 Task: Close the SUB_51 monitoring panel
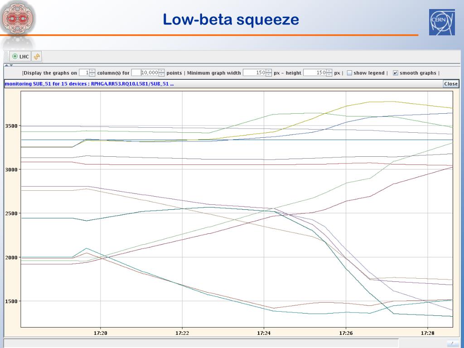point(450,84)
